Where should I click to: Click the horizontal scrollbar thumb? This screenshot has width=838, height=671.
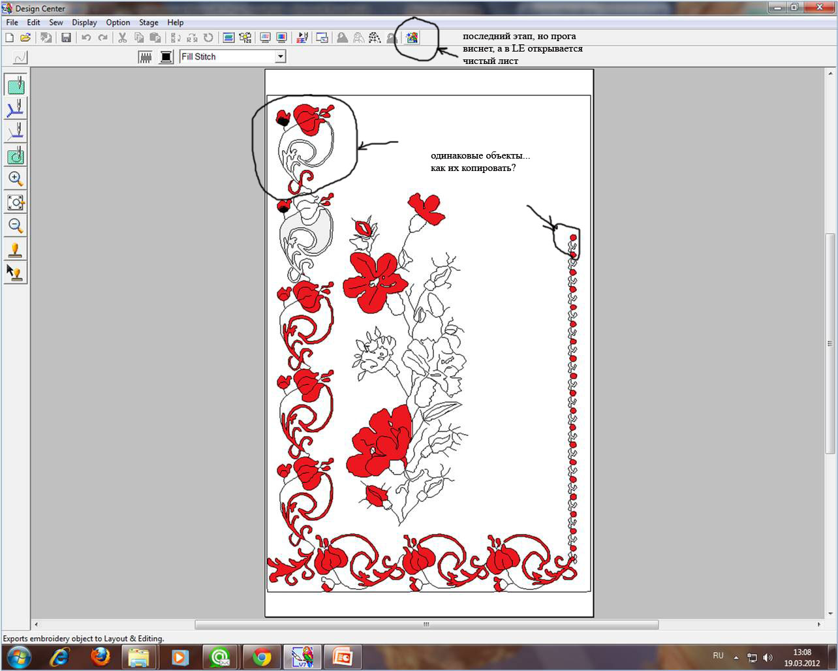point(426,625)
